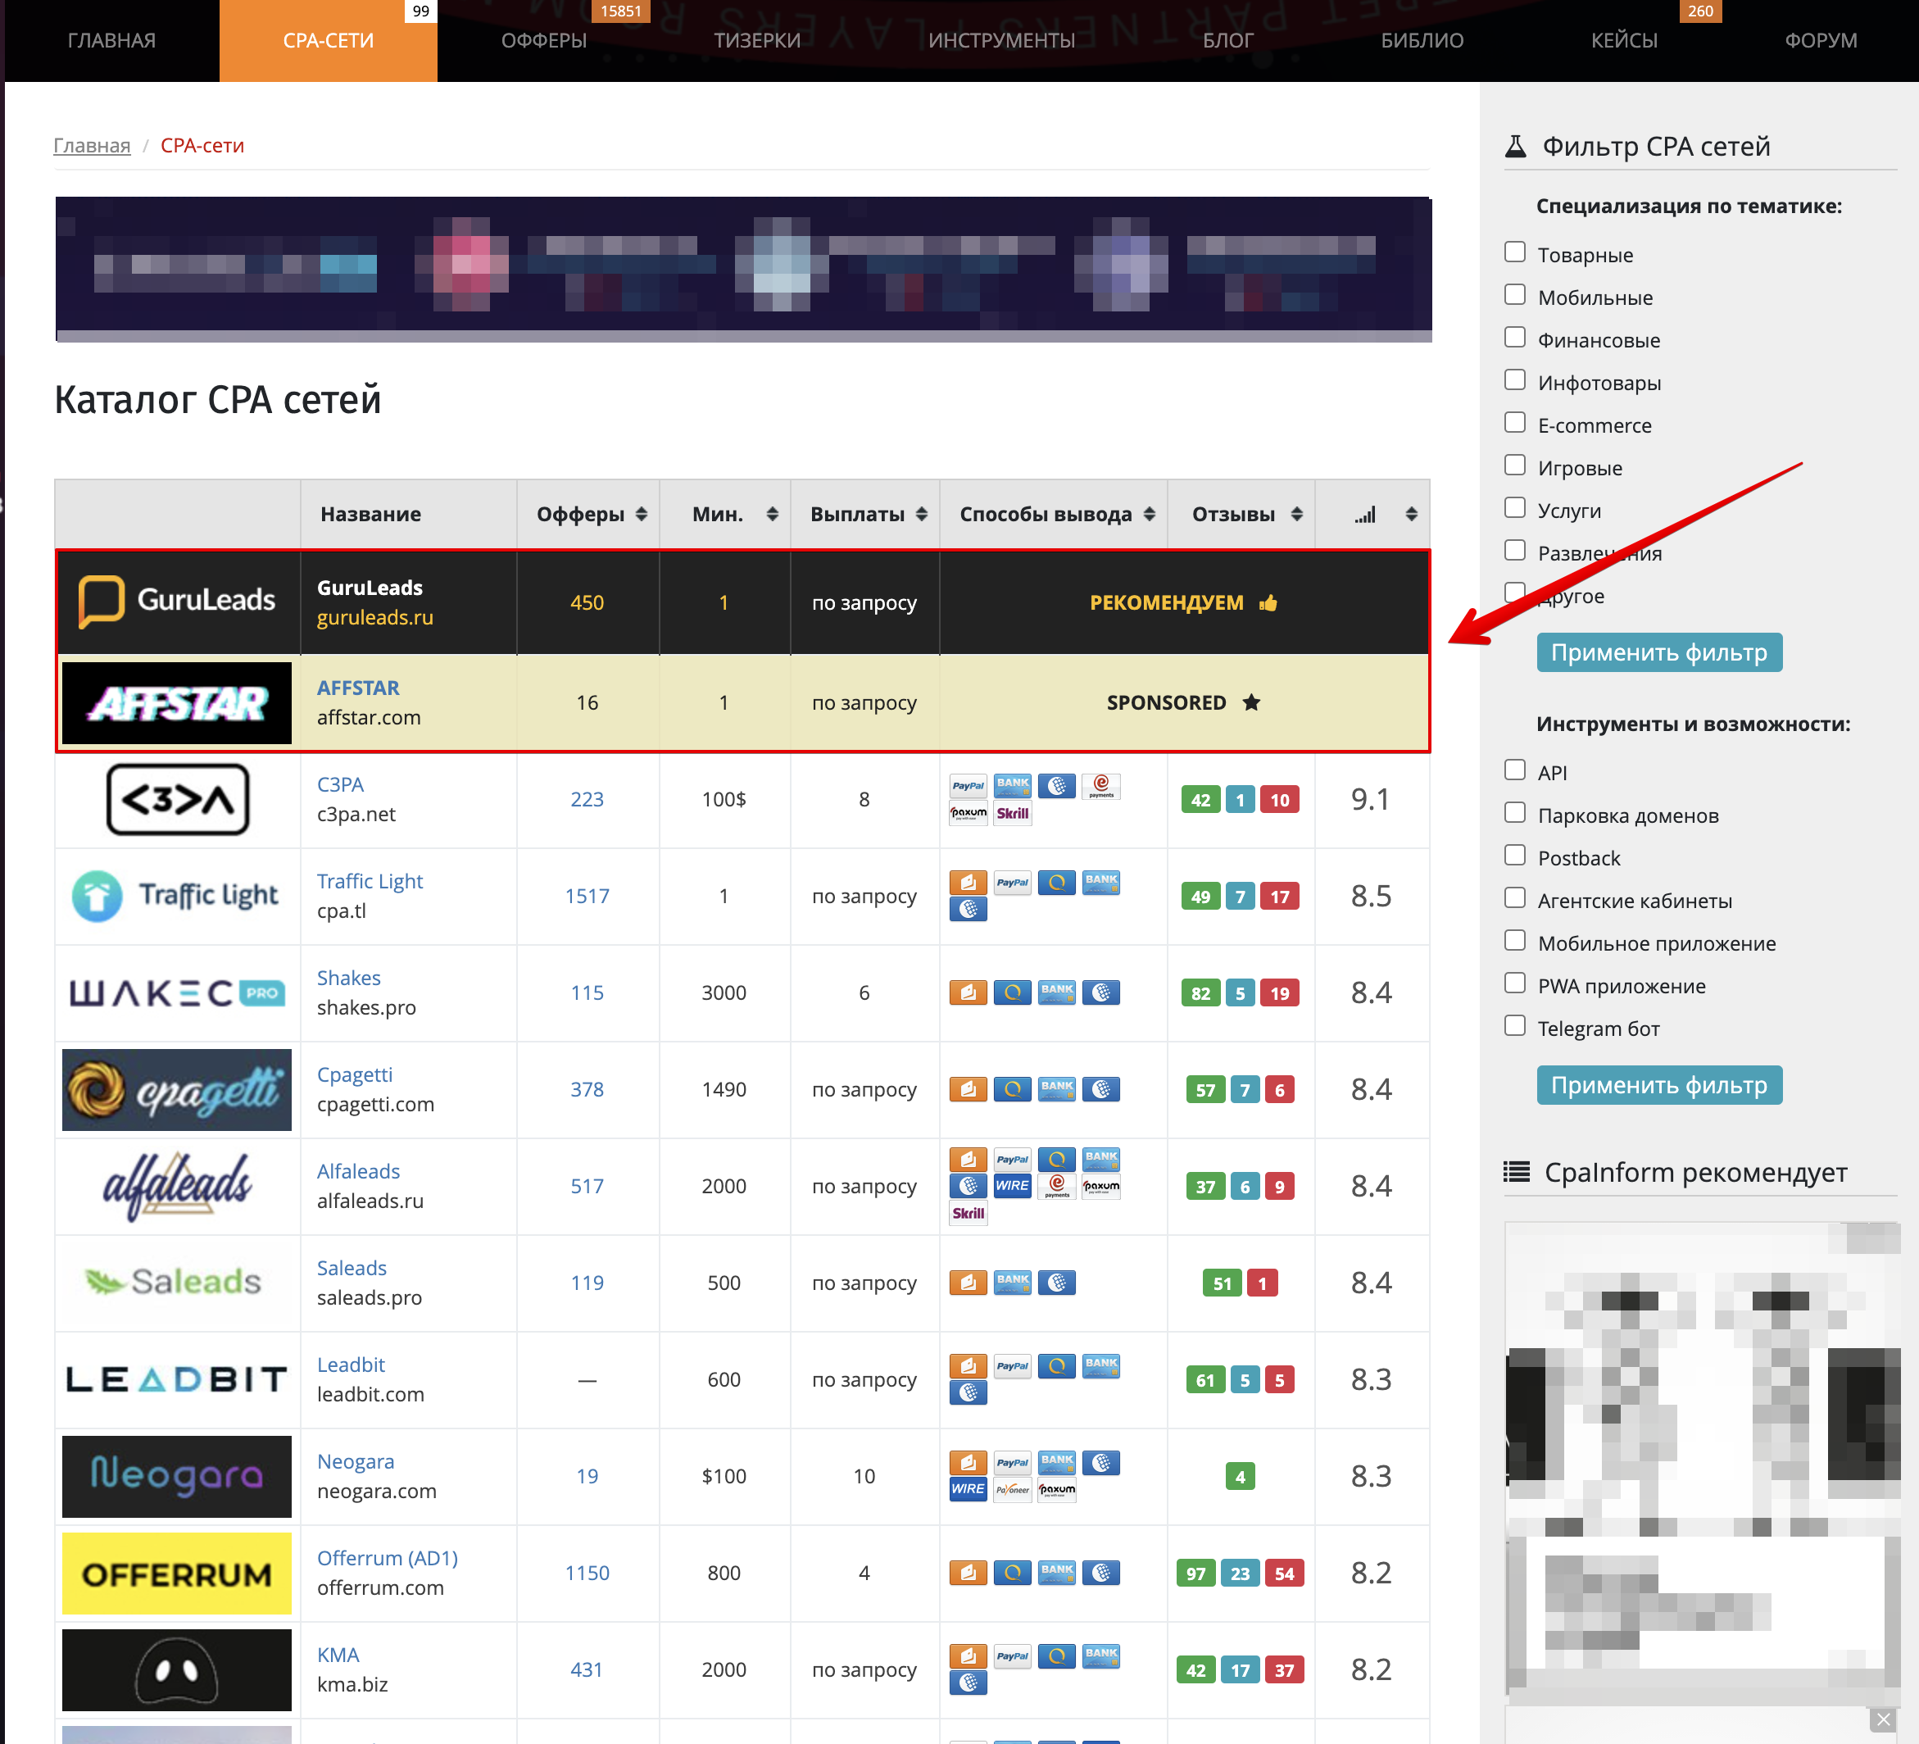Click the rating bars icon in table header

tap(1365, 515)
